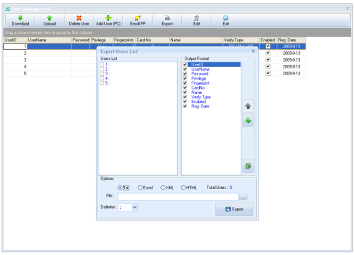Select Verify Type text in Output Format list
Image resolution: width=355 pixels, height=255 pixels.
click(201, 97)
